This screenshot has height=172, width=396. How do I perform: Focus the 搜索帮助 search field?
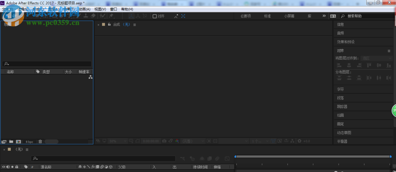[x=368, y=16]
